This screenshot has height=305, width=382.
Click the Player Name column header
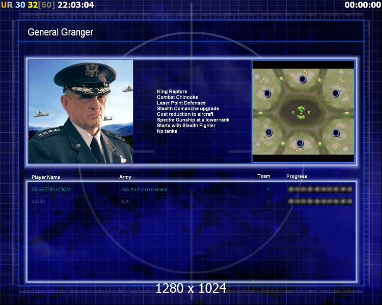pos(46,177)
